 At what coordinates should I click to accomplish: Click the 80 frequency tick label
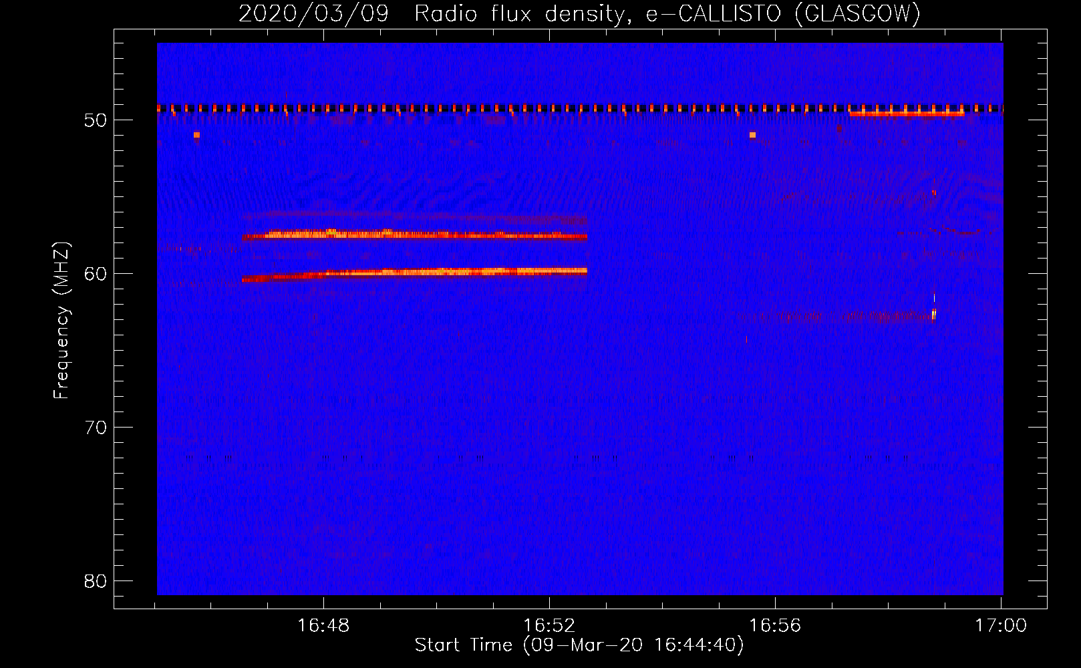[x=96, y=581]
